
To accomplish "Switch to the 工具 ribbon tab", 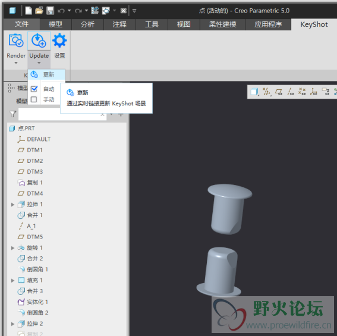I will click(152, 24).
